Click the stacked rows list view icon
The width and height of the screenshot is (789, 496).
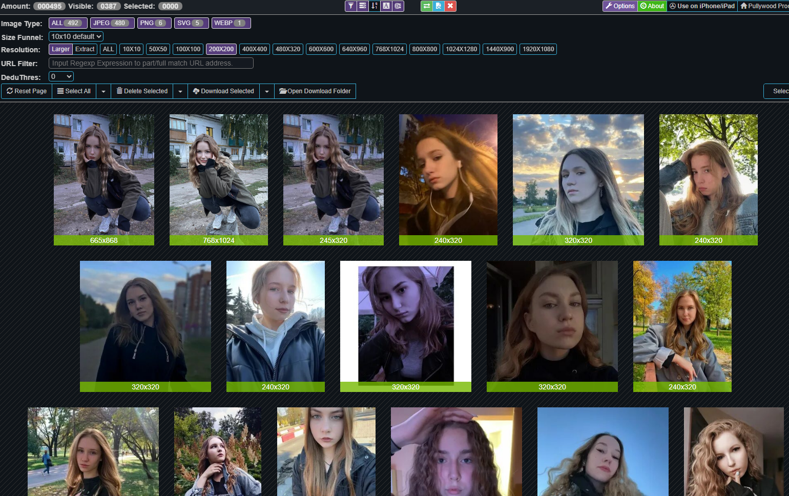coord(363,6)
